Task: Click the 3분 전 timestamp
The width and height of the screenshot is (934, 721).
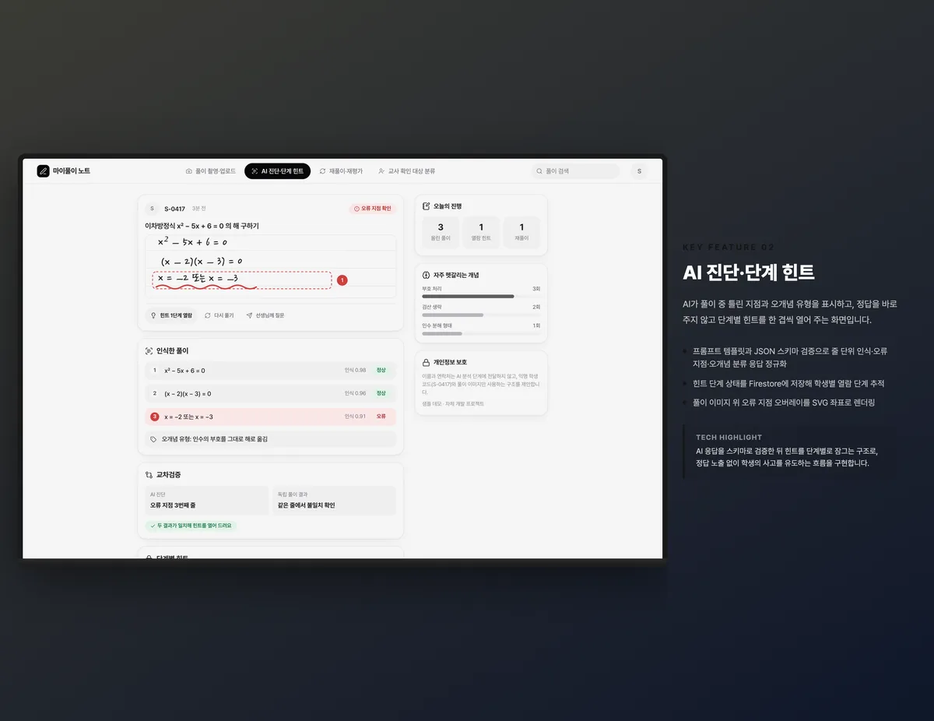Action: pos(199,209)
